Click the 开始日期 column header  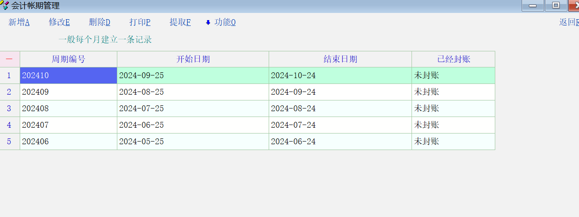193,59
